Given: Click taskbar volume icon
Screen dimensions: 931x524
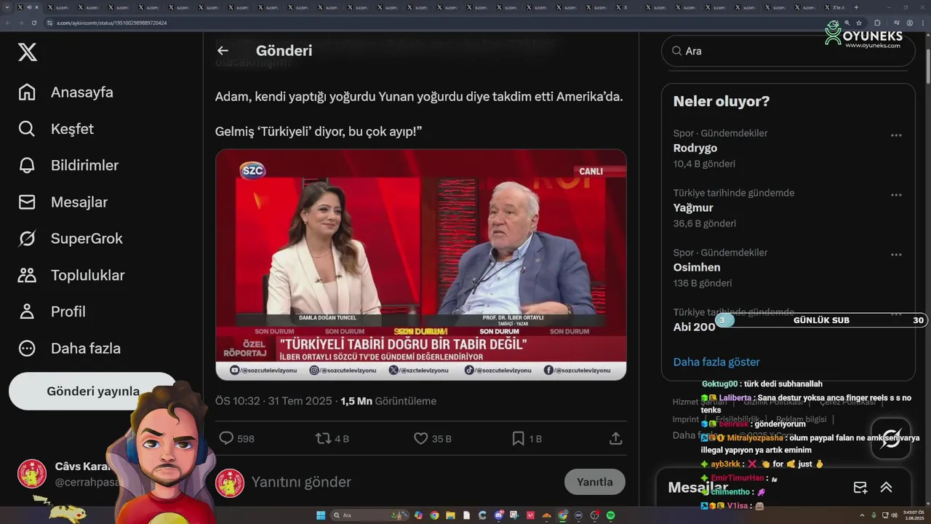Looking at the screenshot, I should point(895,515).
